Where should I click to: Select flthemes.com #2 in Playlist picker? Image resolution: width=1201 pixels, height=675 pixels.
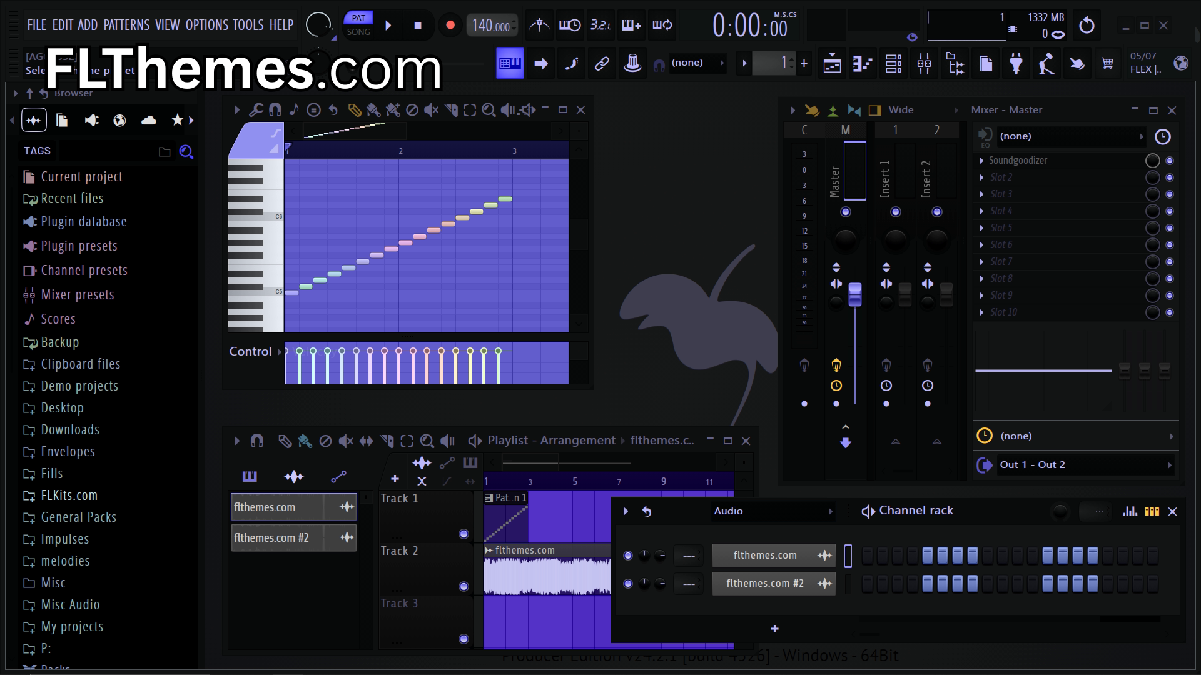(x=294, y=538)
